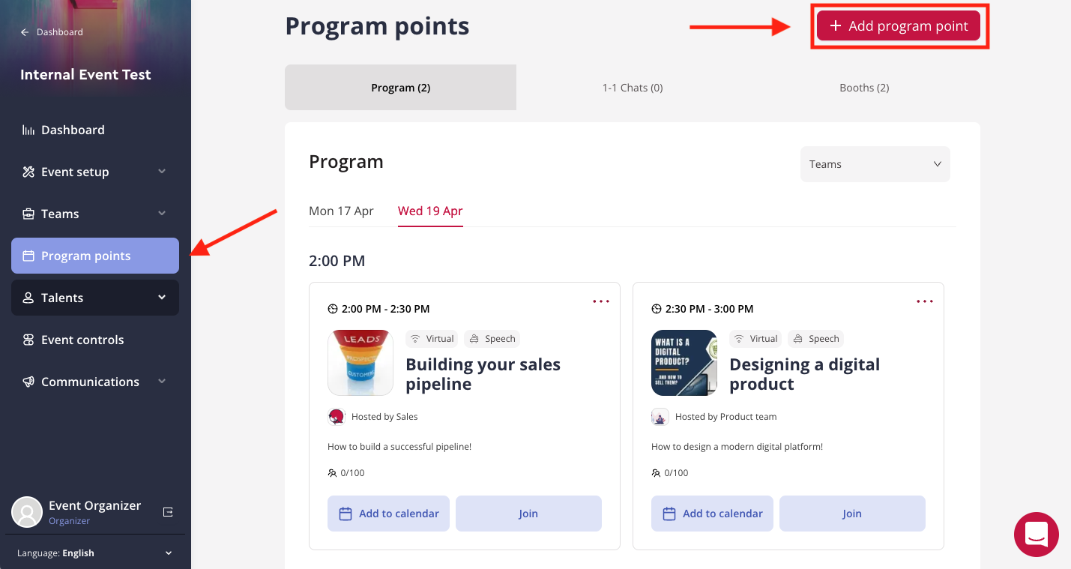Image resolution: width=1071 pixels, height=569 pixels.
Task: Join the Designing a digital product session
Action: coord(852,514)
